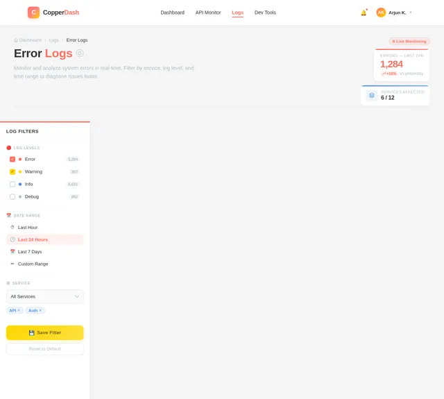Viewport: 444px width, 399px height.
Task: Select the Custom Range date option
Action: [33, 264]
